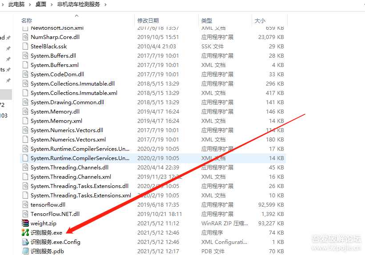Click the date 2010/4/4 21:03
The height and width of the screenshot is (255, 365).
[x=156, y=47]
